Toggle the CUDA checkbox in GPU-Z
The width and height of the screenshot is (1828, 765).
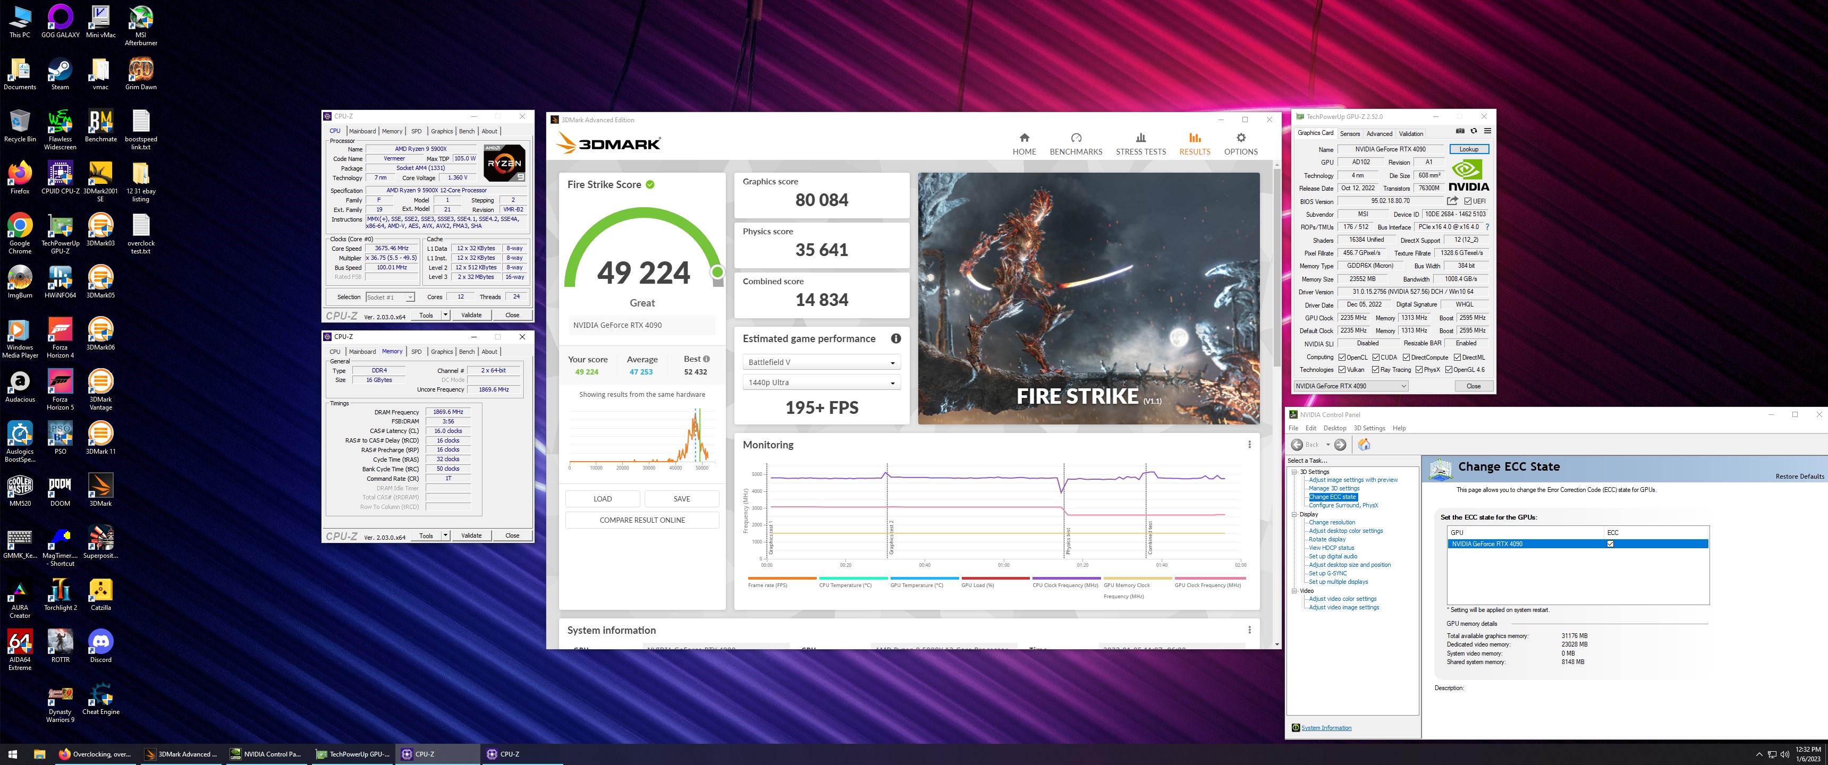(x=1375, y=357)
